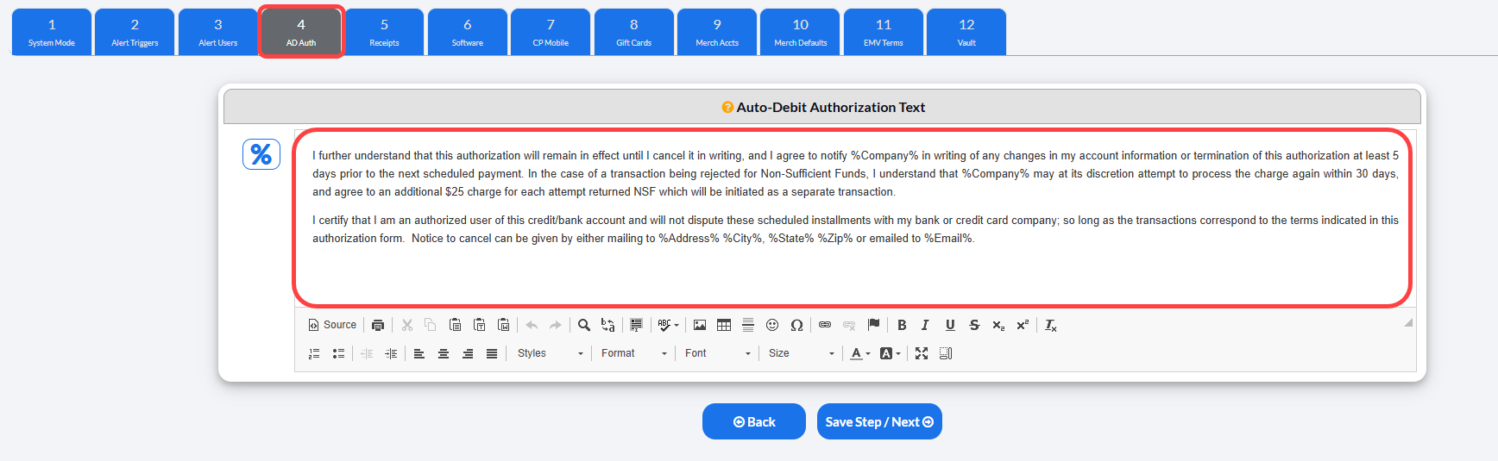Undo the last edit
The image size is (1498, 461).
click(532, 325)
